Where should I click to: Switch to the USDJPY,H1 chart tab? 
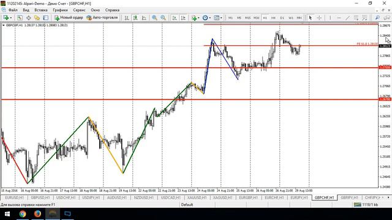pyautogui.click(x=91, y=197)
